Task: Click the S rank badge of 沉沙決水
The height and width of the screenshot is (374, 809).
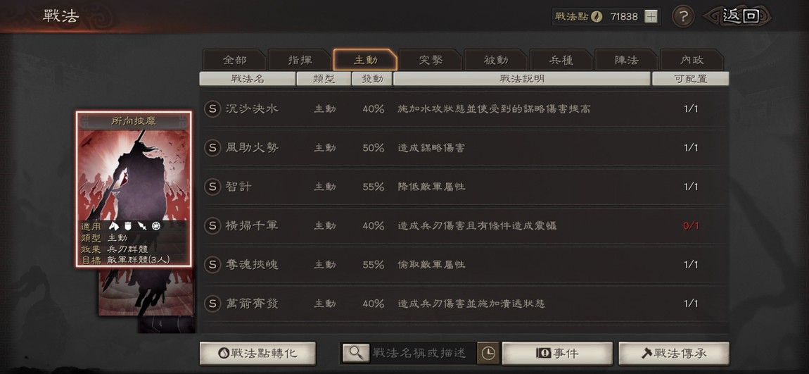Action: coord(212,109)
